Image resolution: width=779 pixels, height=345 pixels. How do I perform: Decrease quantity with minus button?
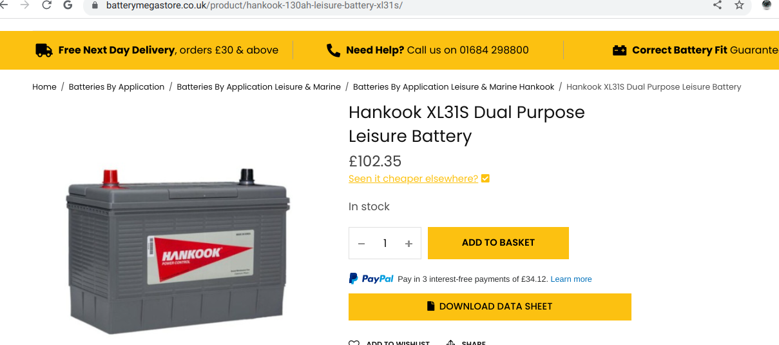(361, 243)
